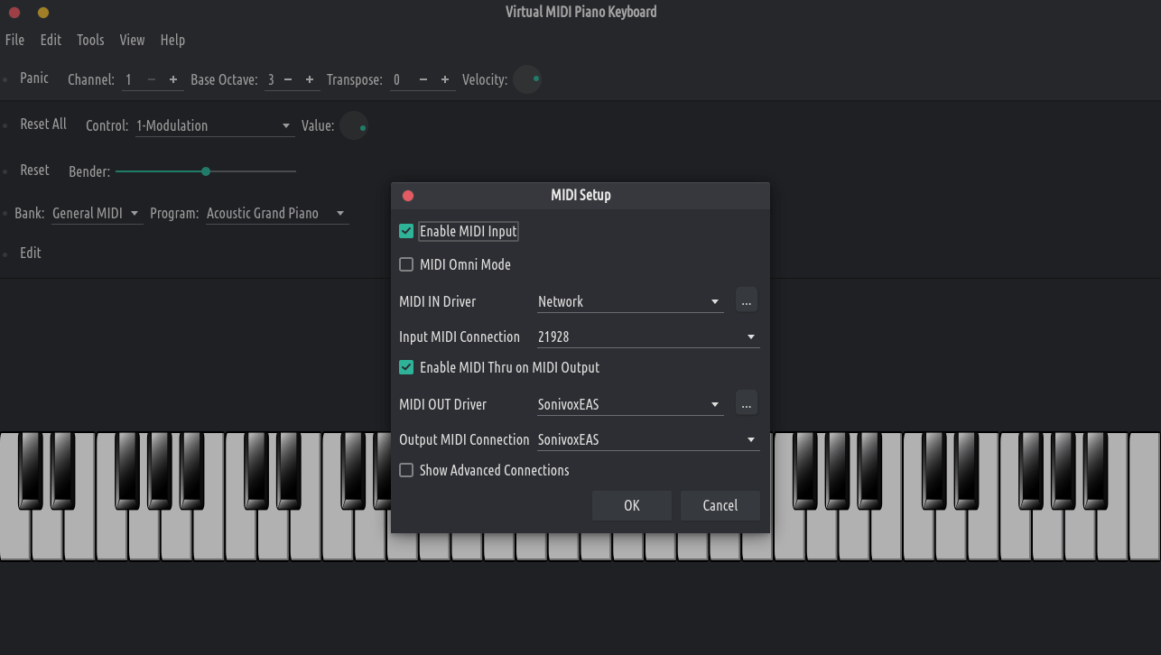Click the controller Value dial knob
Viewport: 1161px width, 655px height.
point(354,126)
